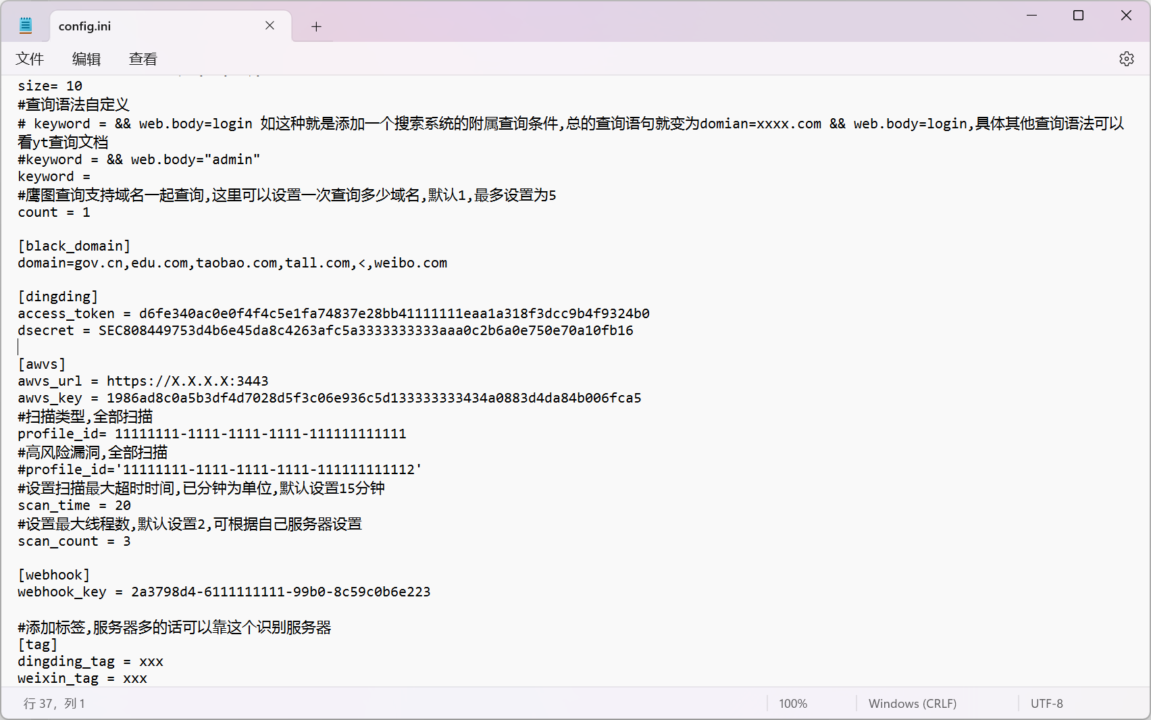Click the UTF-8 encoding indicator
Screen dimensions: 1151x720
click(x=1047, y=704)
